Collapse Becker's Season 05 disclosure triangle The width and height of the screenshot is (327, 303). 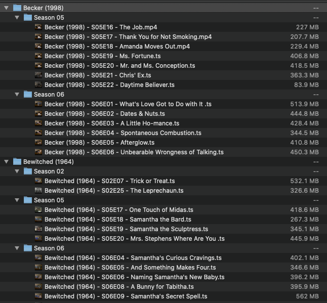coord(17,18)
